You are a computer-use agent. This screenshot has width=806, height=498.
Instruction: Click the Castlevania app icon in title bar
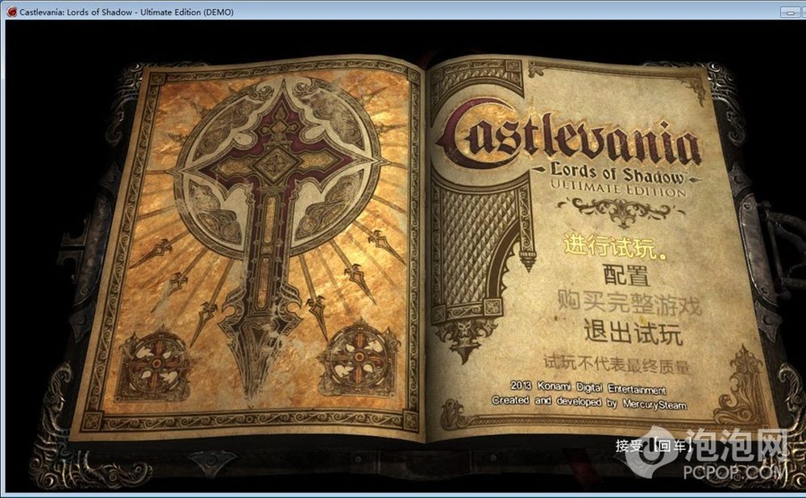[11, 12]
